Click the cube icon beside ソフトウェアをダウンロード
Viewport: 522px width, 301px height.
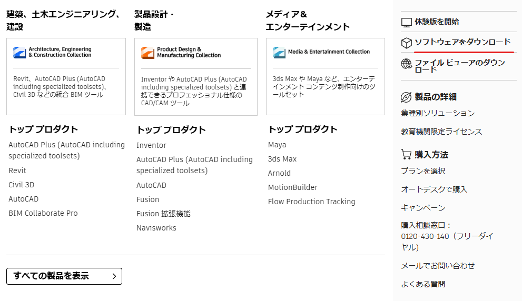(x=407, y=43)
